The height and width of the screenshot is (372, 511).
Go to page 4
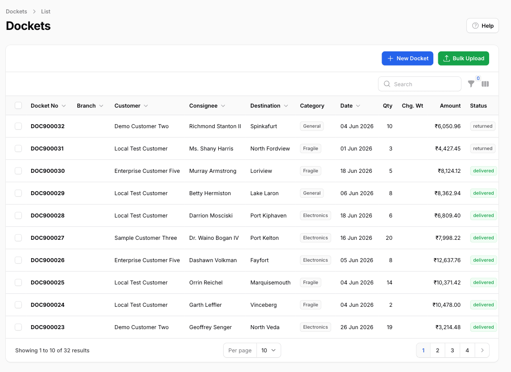point(467,351)
